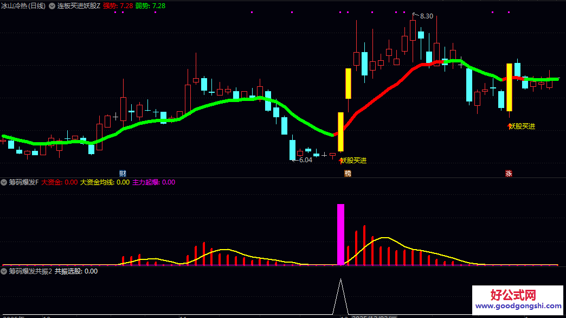Click the 大资金均线: 0.00 value

point(105,182)
